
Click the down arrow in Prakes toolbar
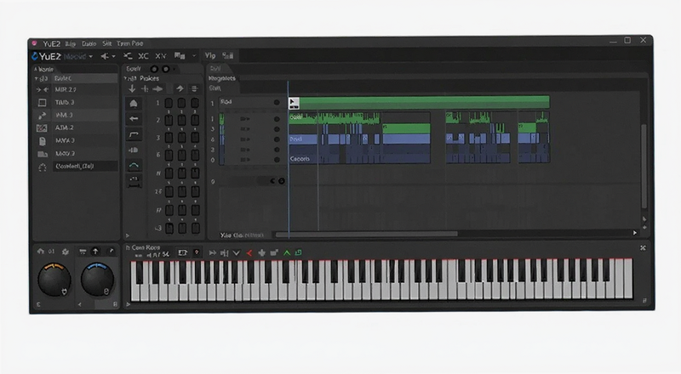pos(132,88)
